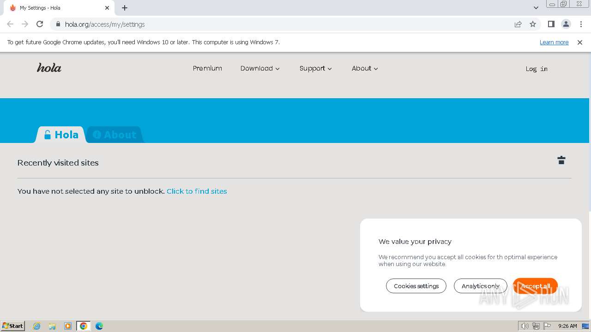
Task: Go forward to next page
Action: [25, 24]
